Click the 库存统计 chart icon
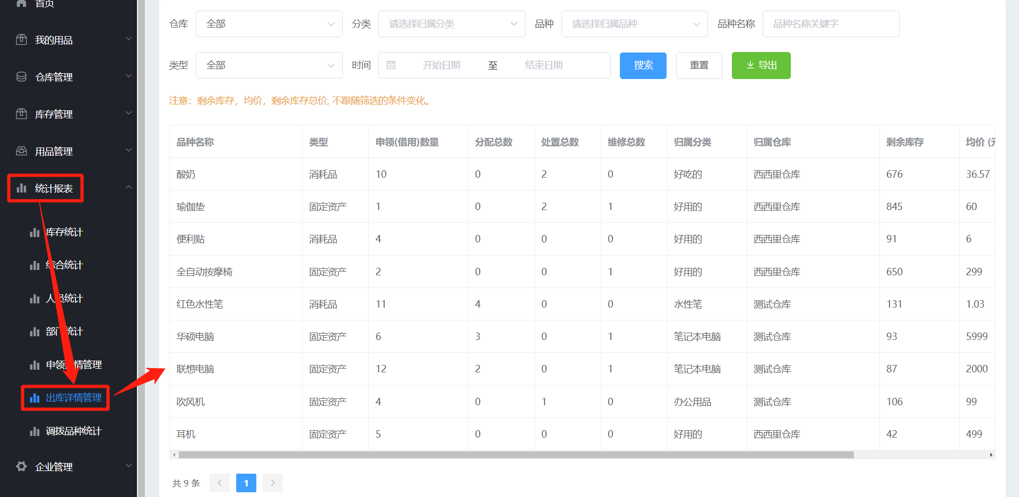 tap(34, 232)
